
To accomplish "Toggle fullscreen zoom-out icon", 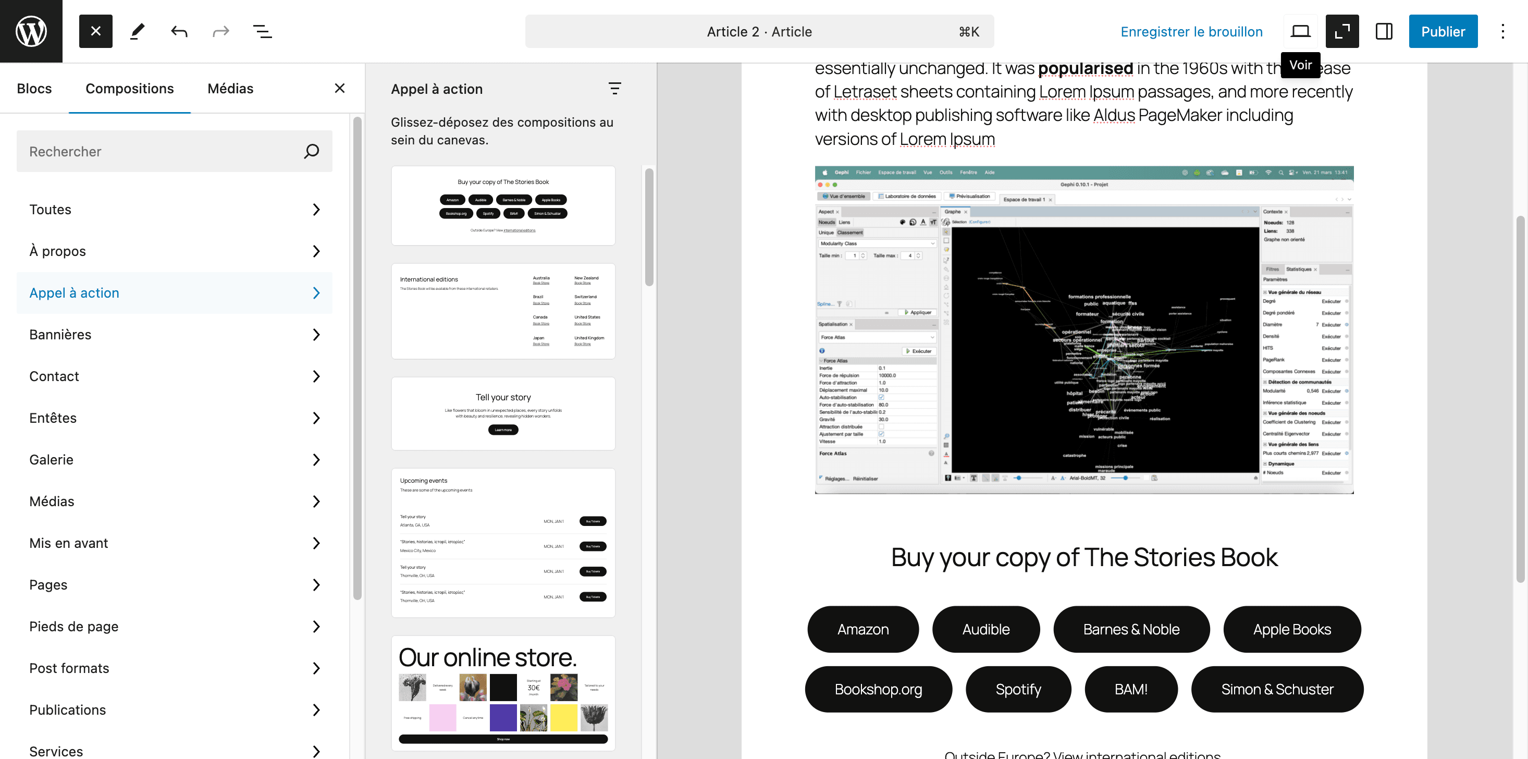I will (1342, 31).
